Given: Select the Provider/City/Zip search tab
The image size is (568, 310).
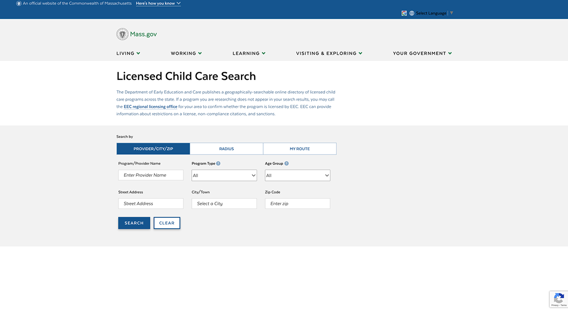Looking at the screenshot, I should [x=153, y=149].
